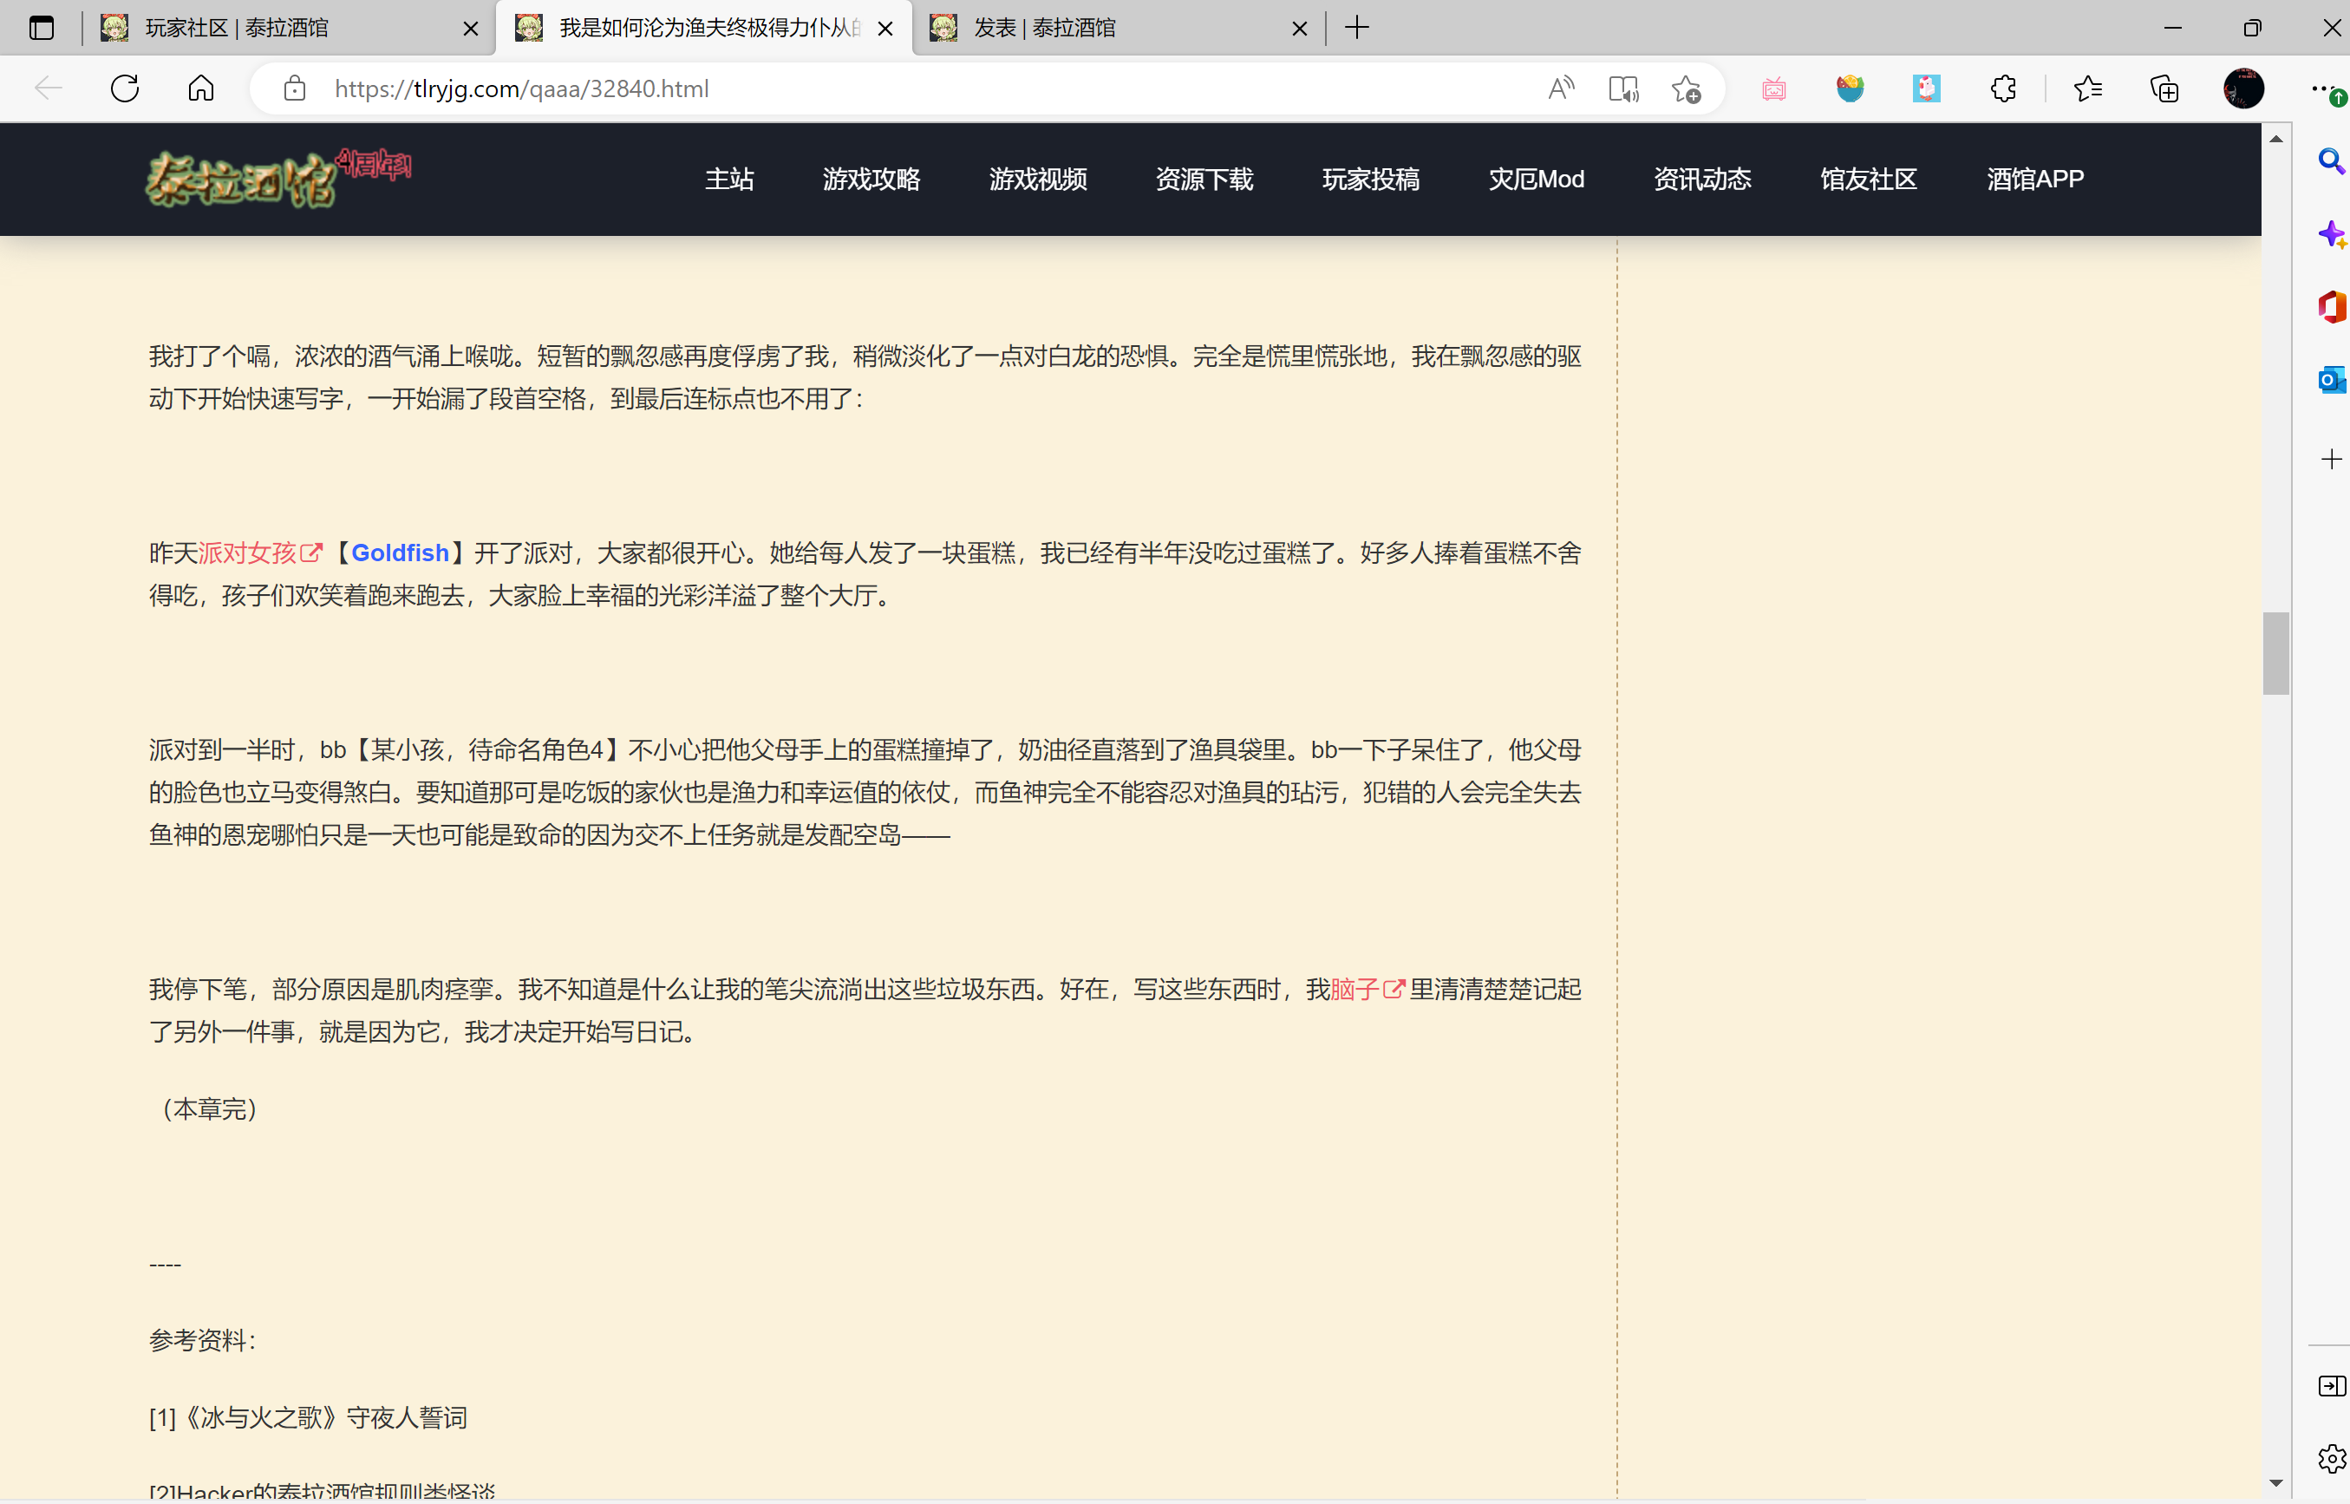Open the immersive reader icon
Screen dimensions: 2350x1504
(1623, 88)
